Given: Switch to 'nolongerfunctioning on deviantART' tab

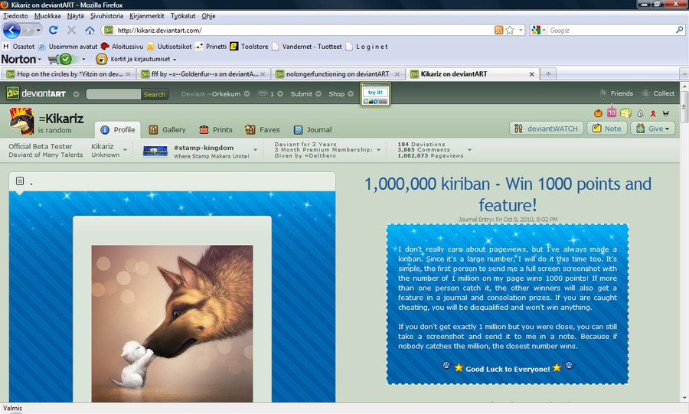Looking at the screenshot, I should pyautogui.click(x=338, y=74).
